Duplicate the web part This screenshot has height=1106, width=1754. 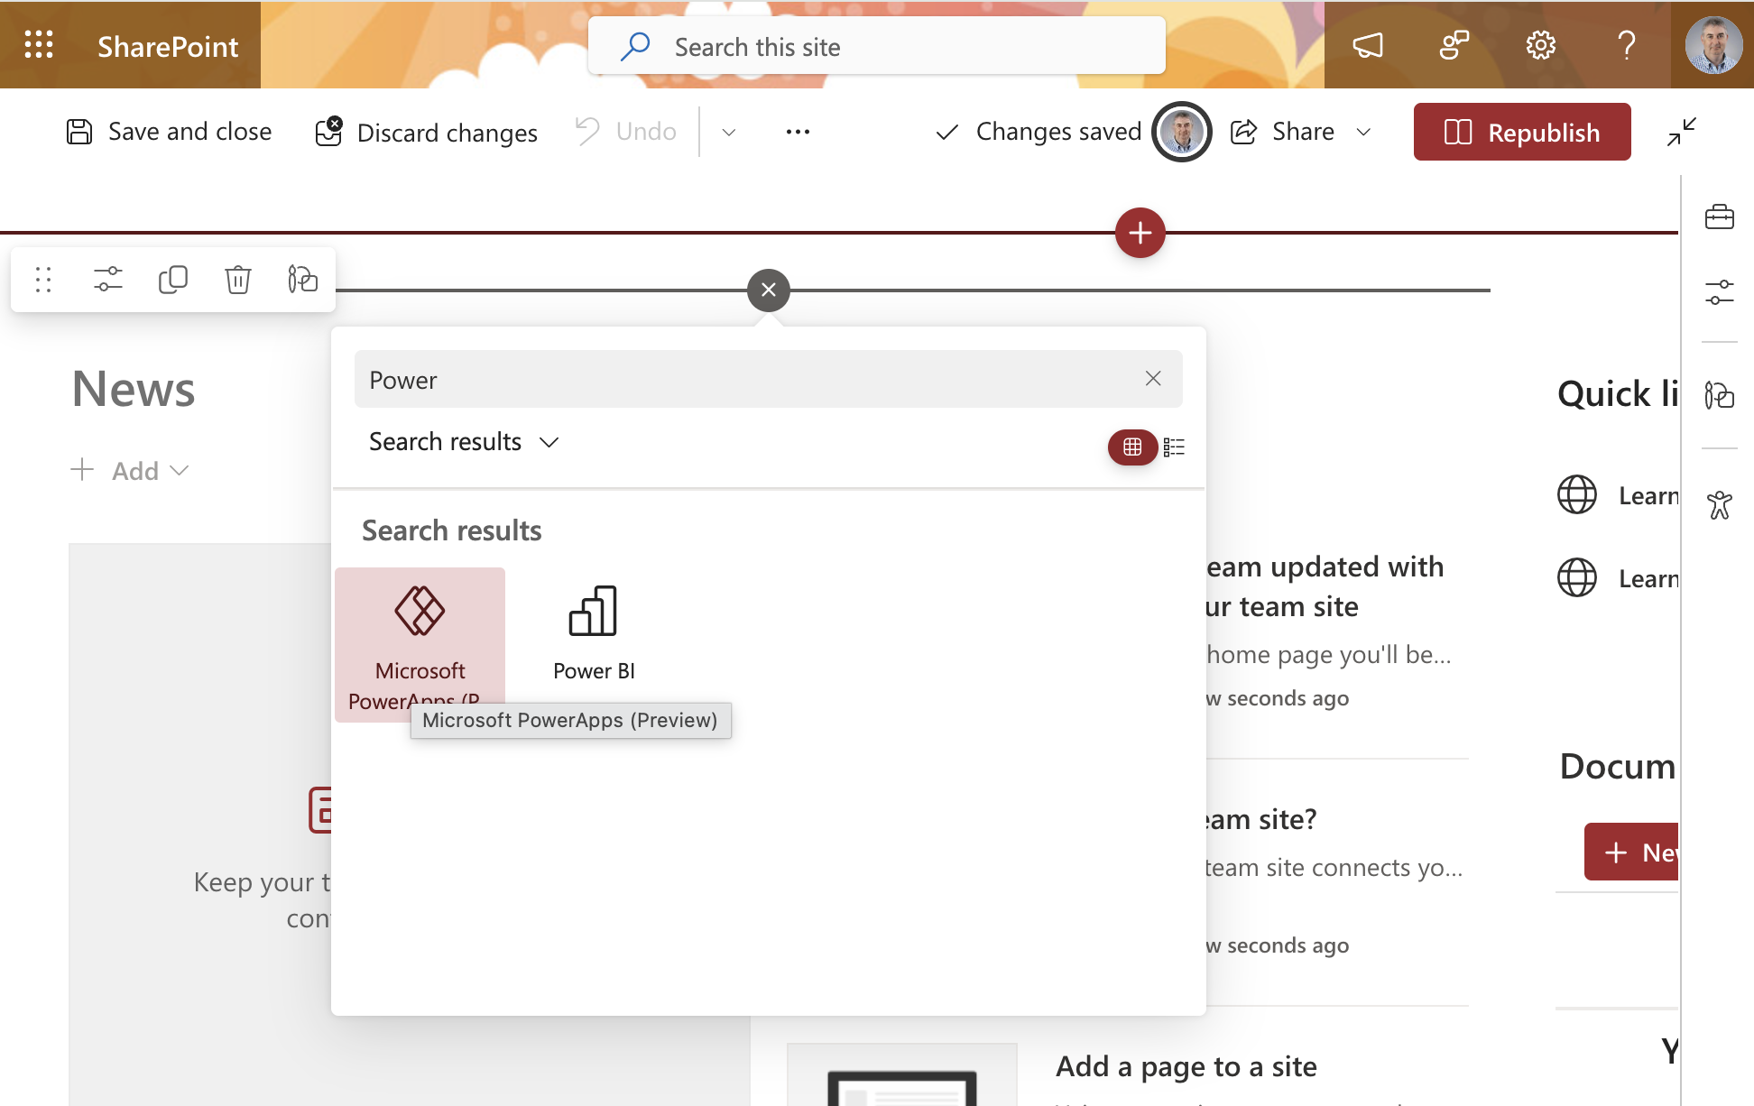173,280
